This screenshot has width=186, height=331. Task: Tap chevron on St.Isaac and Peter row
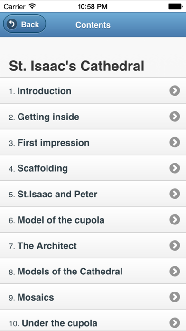(175, 194)
